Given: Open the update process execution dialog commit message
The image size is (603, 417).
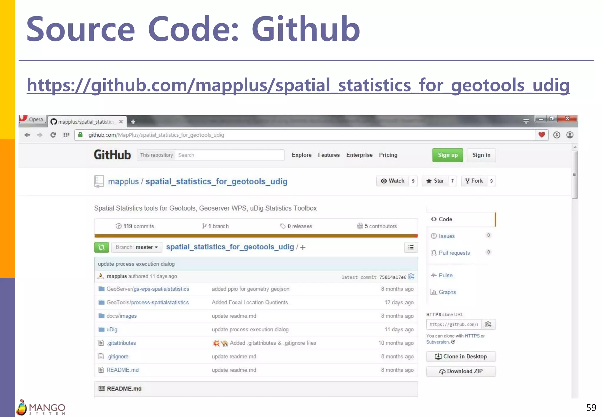Looking at the screenshot, I should (x=136, y=264).
